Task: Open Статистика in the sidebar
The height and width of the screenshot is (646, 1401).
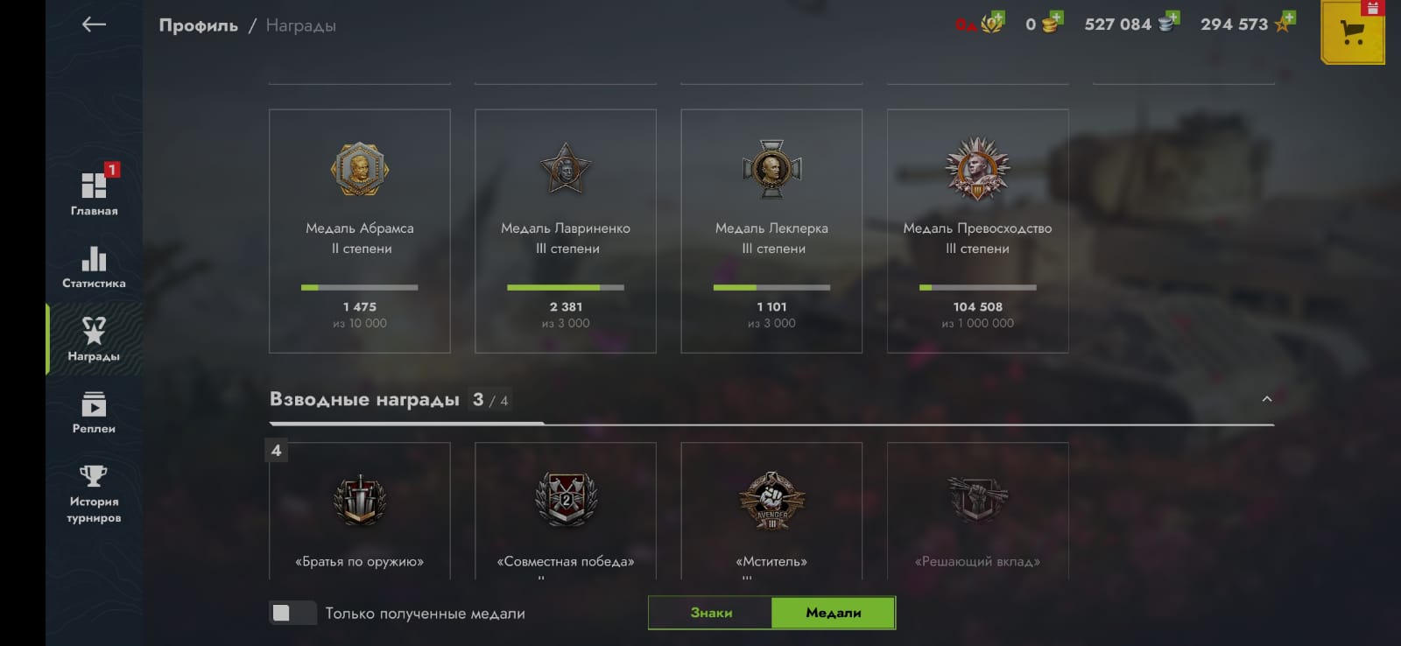Action: [94, 266]
